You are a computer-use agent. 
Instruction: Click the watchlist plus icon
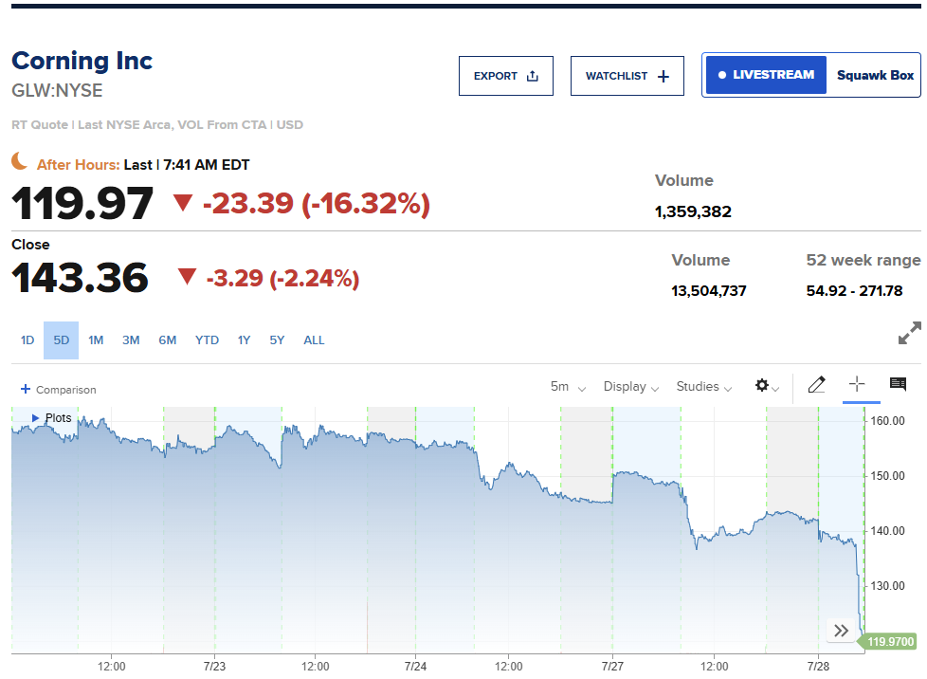pyautogui.click(x=663, y=76)
